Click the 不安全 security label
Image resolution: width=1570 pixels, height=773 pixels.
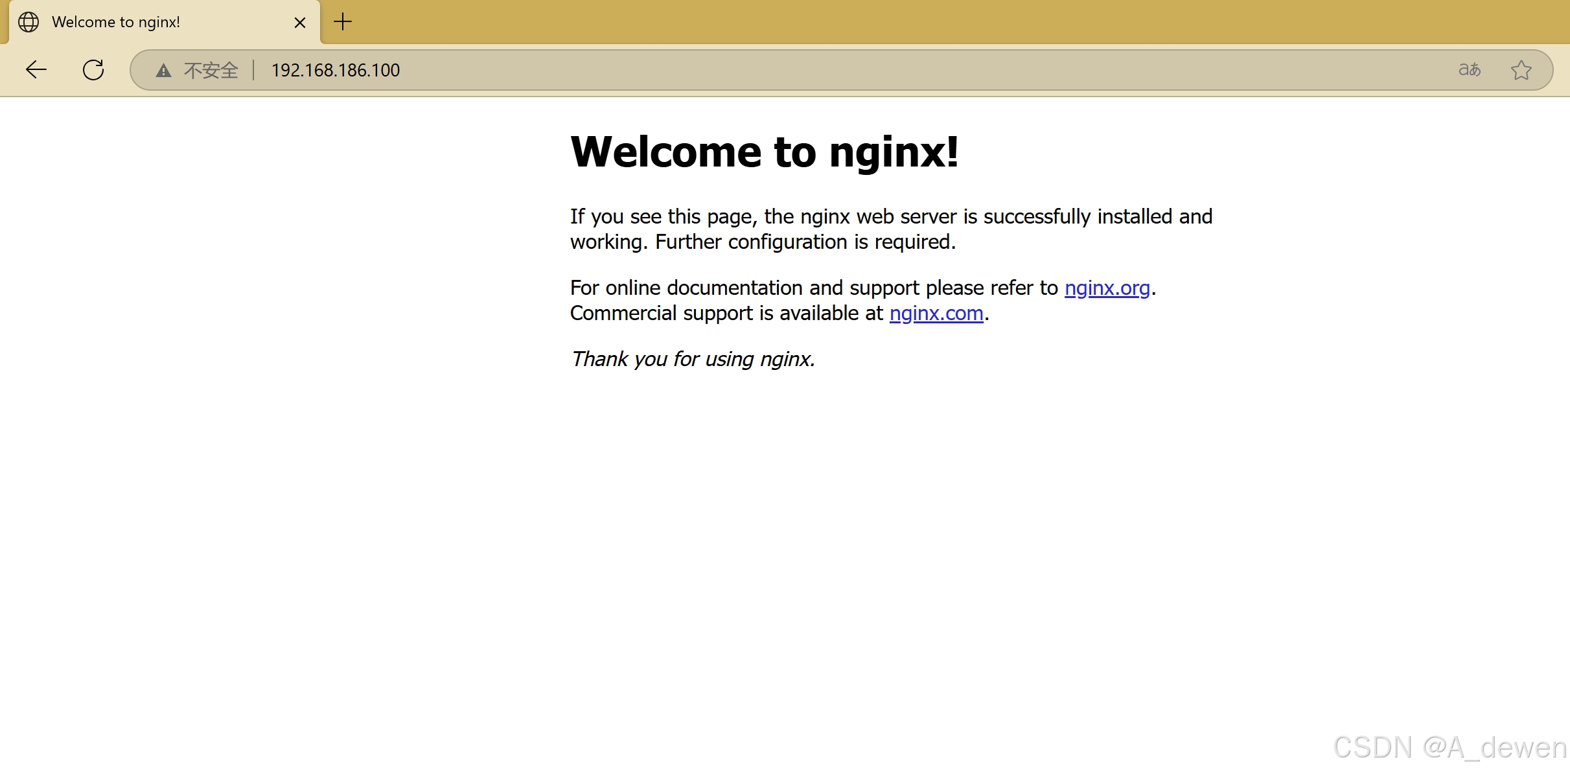[211, 70]
